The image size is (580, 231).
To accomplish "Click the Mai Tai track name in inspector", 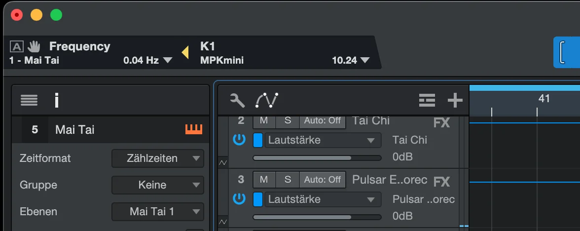I will click(75, 129).
